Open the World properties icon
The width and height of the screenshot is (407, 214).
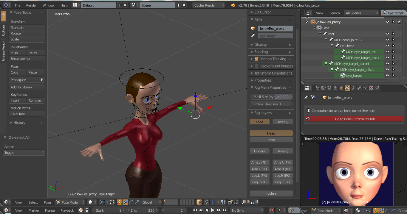click(x=335, y=88)
